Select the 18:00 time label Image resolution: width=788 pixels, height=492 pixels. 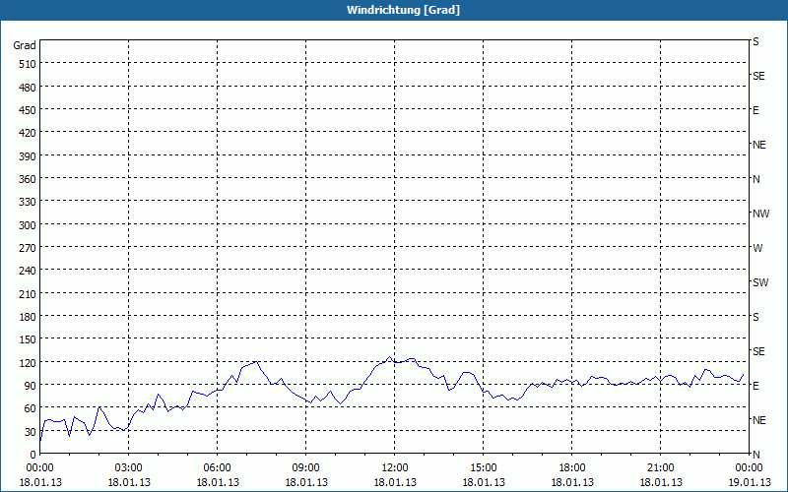tap(572, 468)
